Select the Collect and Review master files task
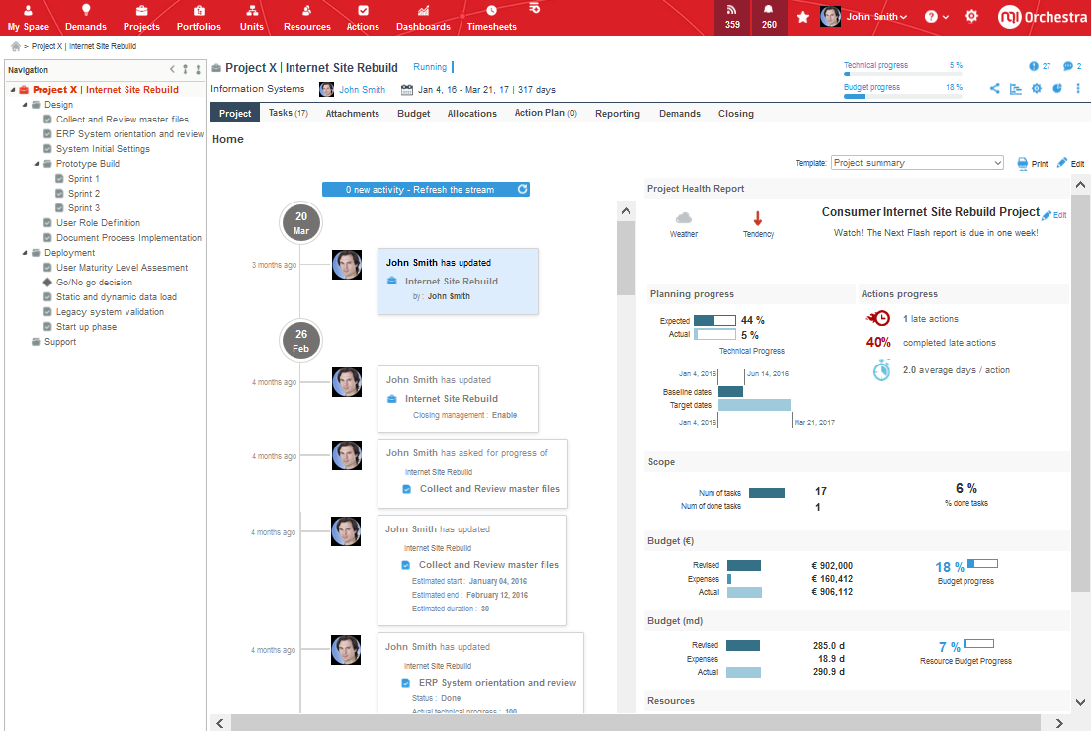The height and width of the screenshot is (731, 1091). tap(122, 119)
